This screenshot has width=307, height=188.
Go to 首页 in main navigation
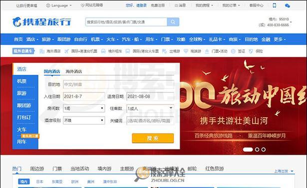18,39
